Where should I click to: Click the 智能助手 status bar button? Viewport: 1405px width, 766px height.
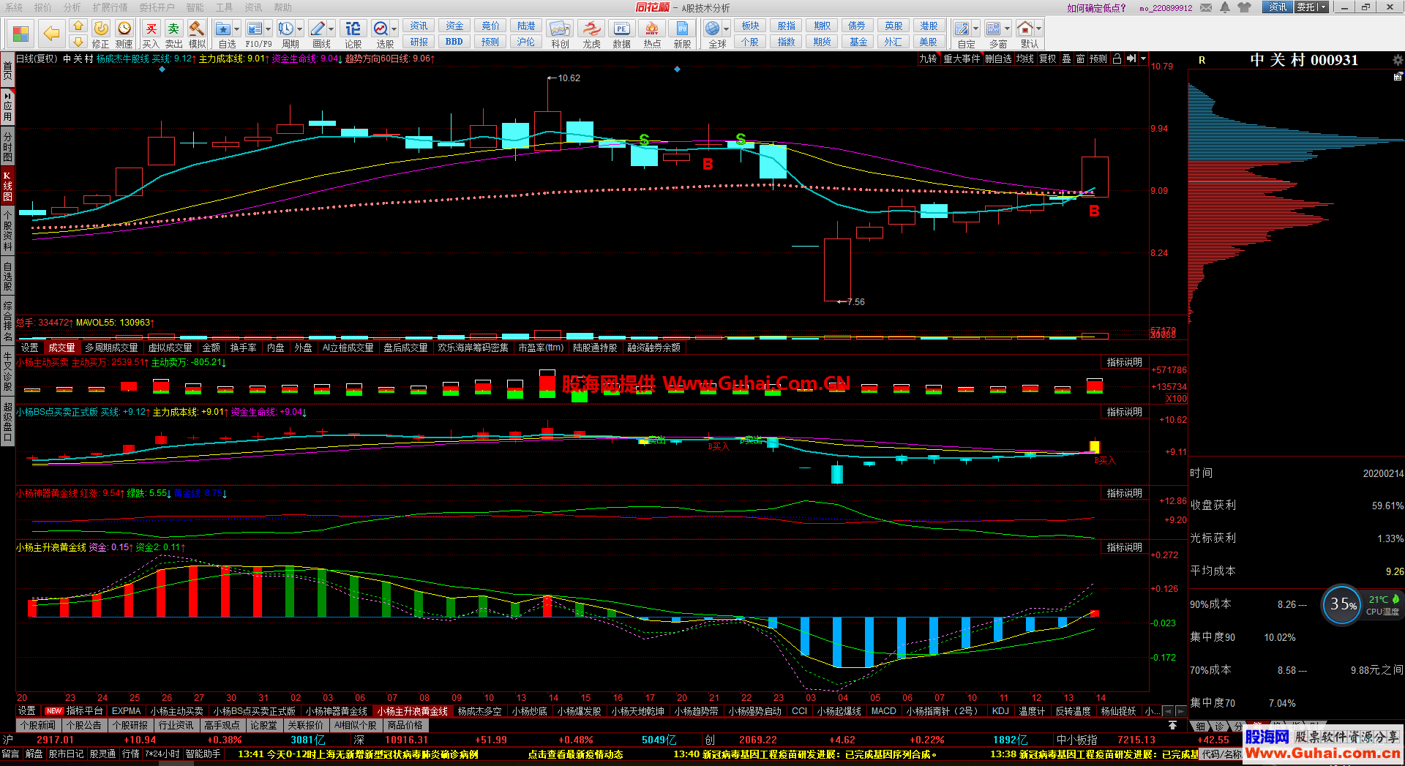[203, 754]
